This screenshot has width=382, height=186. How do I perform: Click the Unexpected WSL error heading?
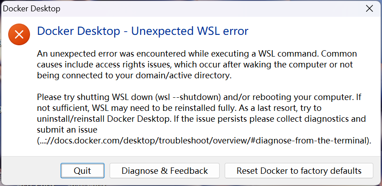143,31
